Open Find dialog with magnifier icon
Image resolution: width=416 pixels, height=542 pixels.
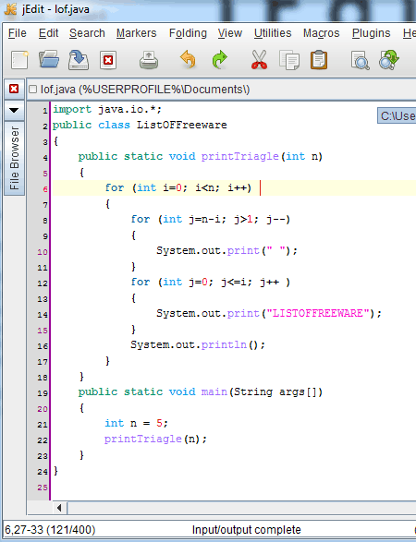pyautogui.click(x=360, y=60)
